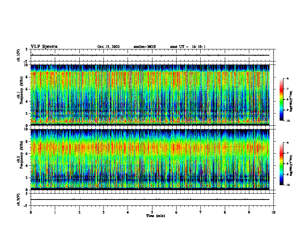Click the time axis tick label "1"

coord(55,212)
